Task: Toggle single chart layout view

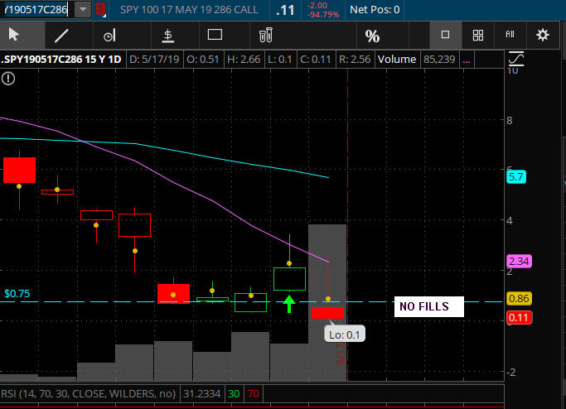Action: point(445,35)
